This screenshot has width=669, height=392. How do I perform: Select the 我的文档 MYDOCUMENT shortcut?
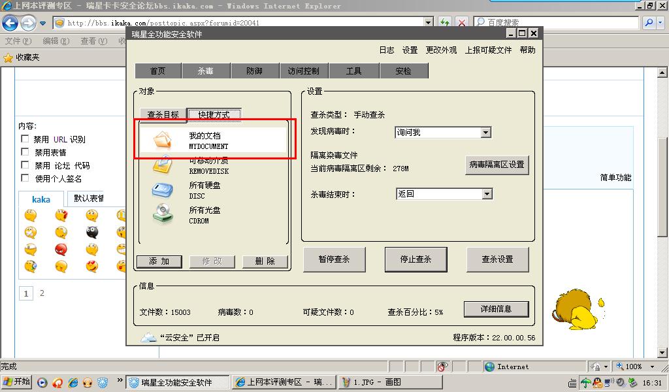click(x=213, y=140)
